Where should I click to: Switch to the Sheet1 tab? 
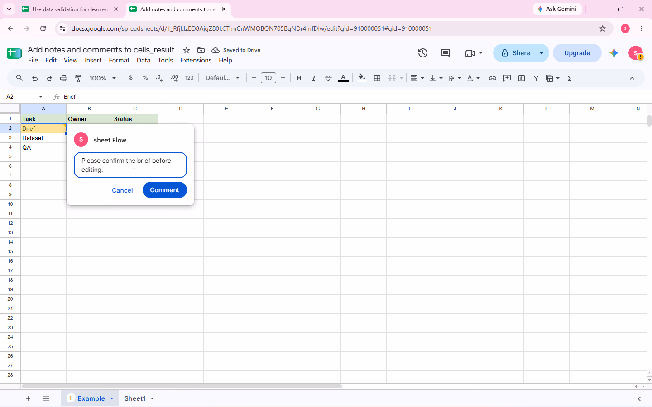coord(135,398)
